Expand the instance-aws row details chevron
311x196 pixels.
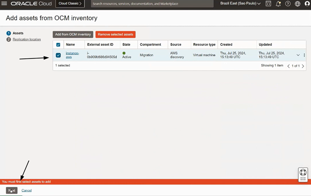click(x=298, y=55)
